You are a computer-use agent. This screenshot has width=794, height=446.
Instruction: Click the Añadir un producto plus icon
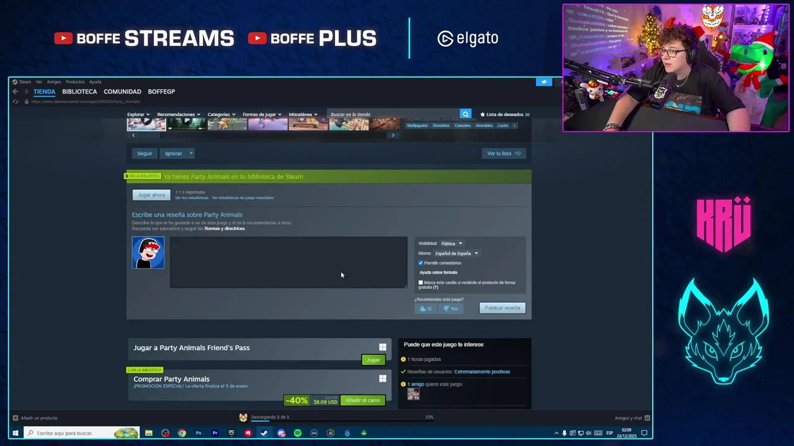pyautogui.click(x=16, y=418)
